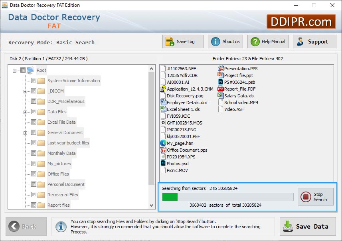Screen dimensions: 342x241
Task: Click the Save Data button
Action: click(x=308, y=226)
